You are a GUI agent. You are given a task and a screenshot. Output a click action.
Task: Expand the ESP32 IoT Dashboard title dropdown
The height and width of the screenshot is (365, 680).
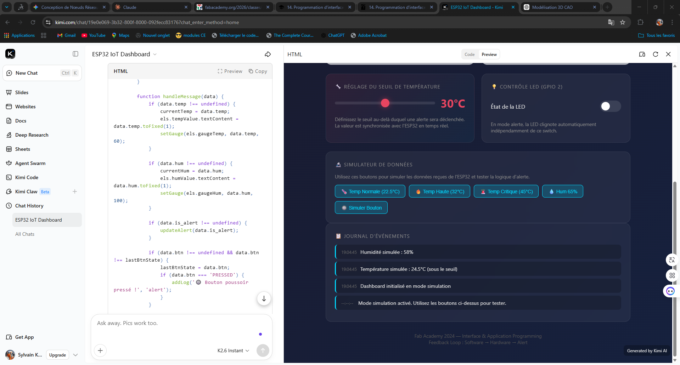155,54
